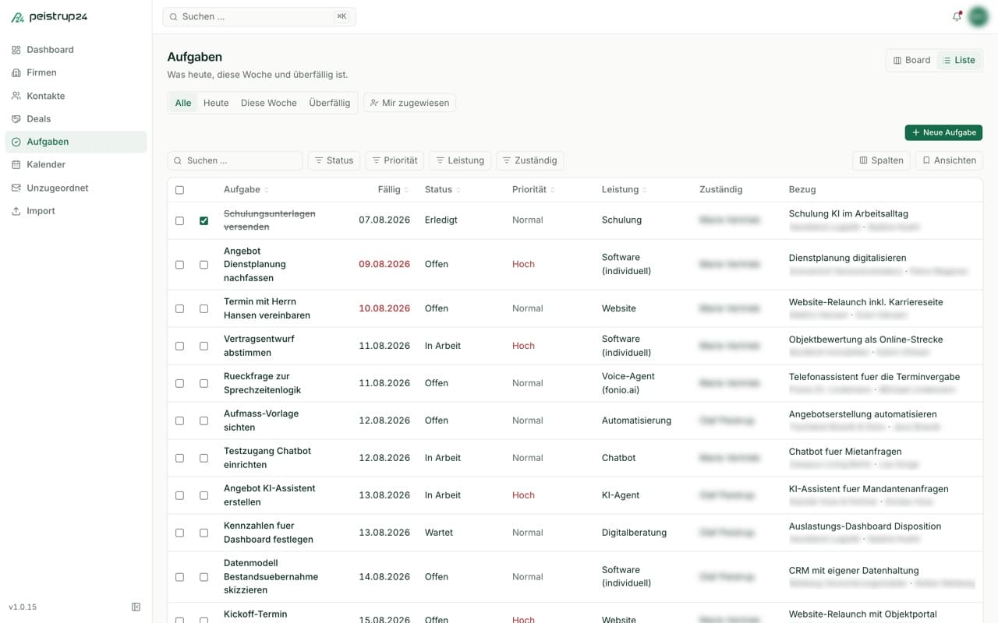This screenshot has height=623, width=998.
Task: Select the Alle filter tab
Action: (183, 103)
